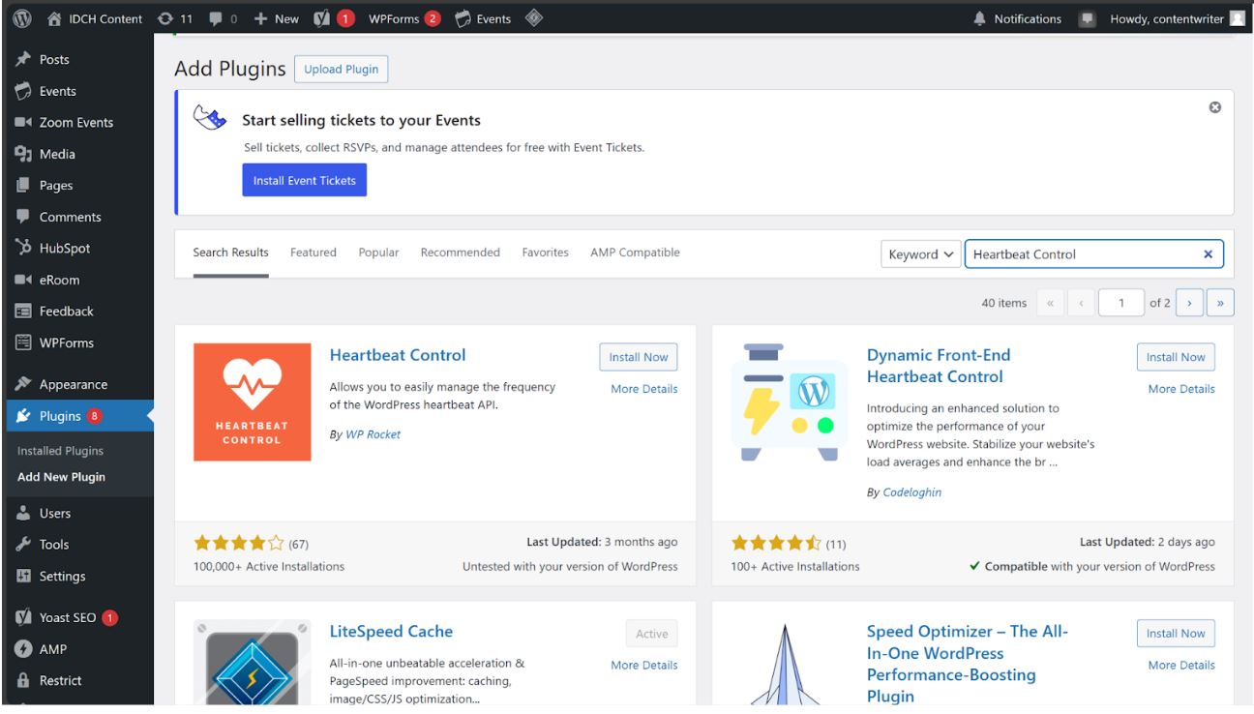Click Install Event Tickets button

pos(304,180)
